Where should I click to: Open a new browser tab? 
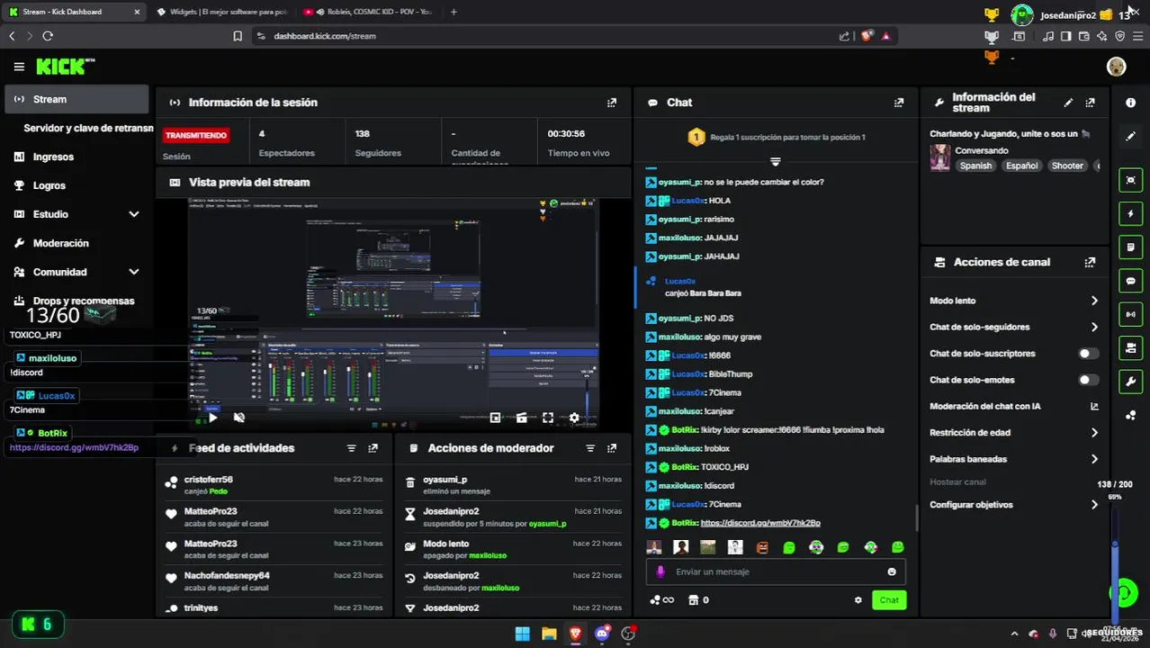[x=454, y=12]
